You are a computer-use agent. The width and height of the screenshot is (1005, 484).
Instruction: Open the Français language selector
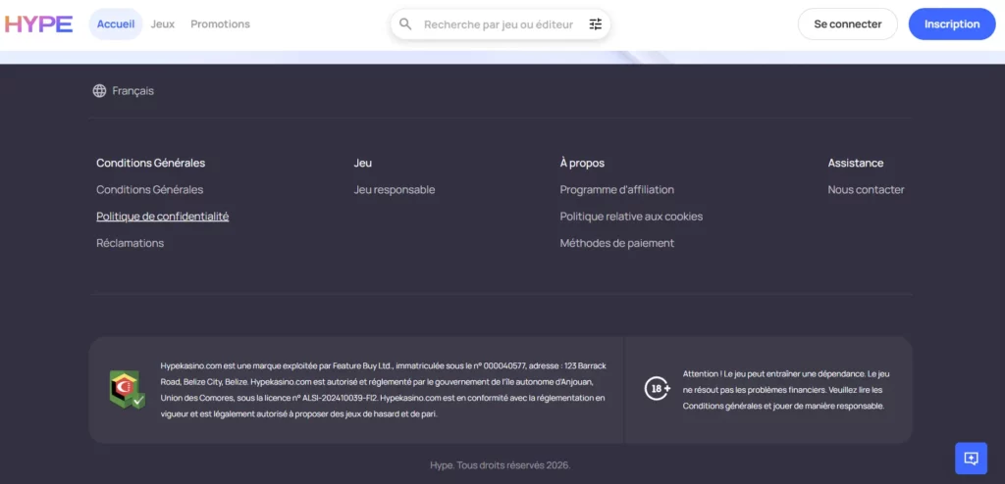[x=123, y=91]
